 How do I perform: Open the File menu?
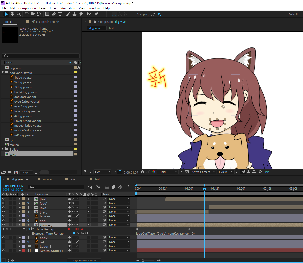4,8
